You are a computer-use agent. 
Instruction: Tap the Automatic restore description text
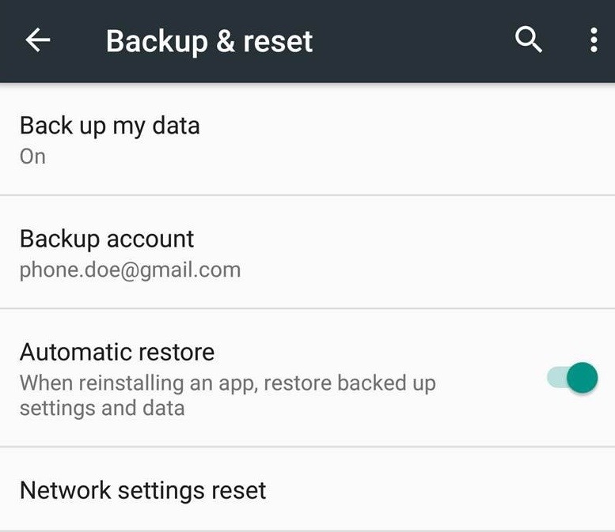pos(227,395)
